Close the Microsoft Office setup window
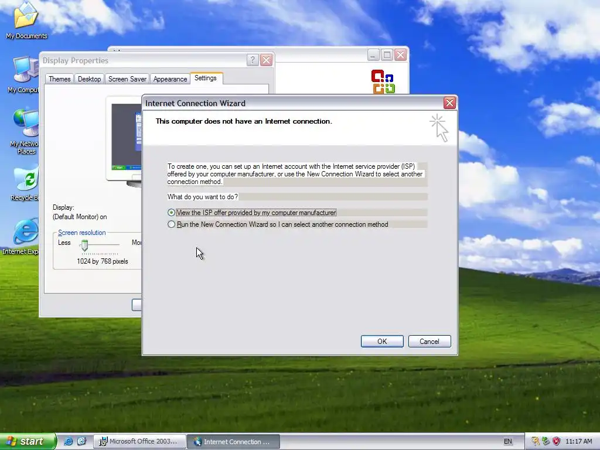 (x=401, y=55)
